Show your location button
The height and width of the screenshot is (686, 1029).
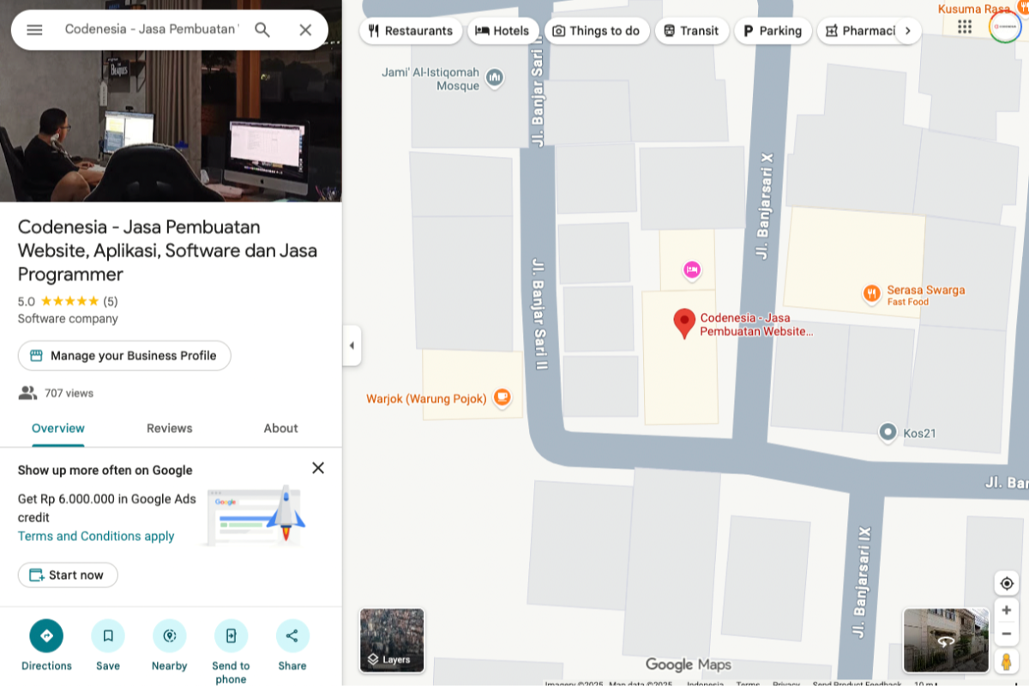pyautogui.click(x=1007, y=583)
